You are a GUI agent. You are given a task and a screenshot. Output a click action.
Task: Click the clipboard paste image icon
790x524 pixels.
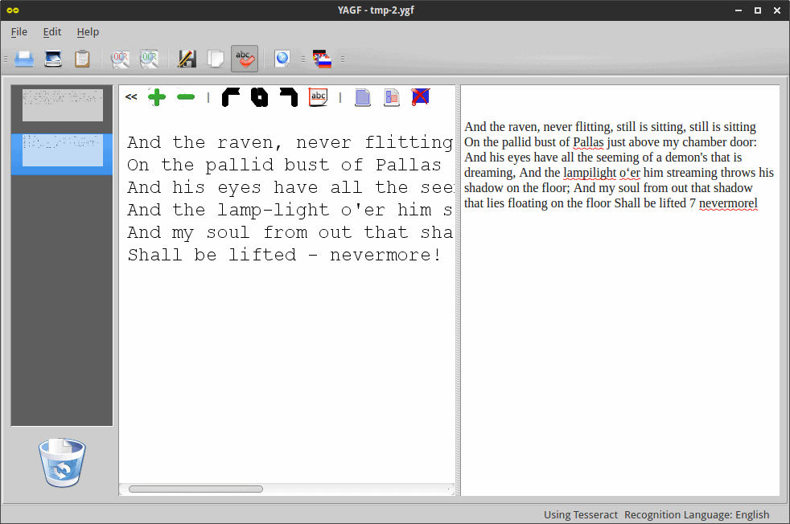point(82,59)
